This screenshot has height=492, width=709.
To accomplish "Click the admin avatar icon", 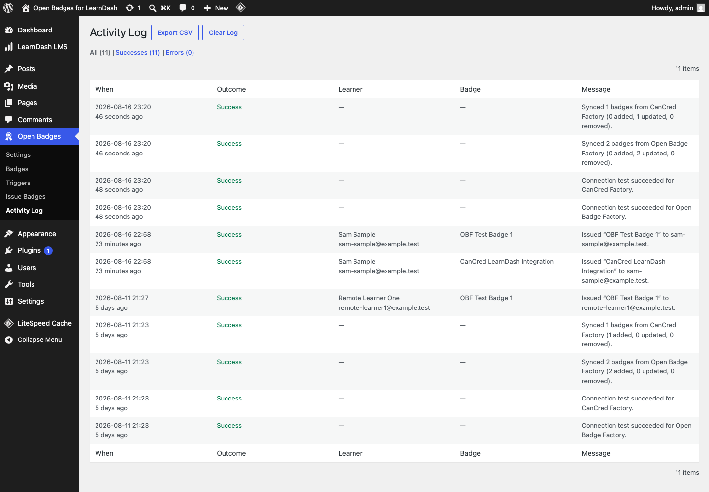I will pyautogui.click(x=701, y=8).
